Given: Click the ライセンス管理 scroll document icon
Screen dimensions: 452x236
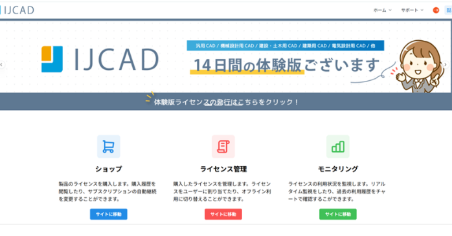Looking at the screenshot, I should click(223, 147).
